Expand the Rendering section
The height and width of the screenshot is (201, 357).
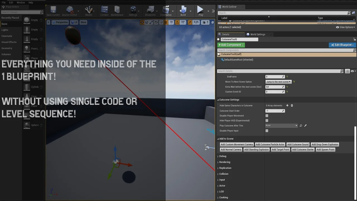point(225,162)
